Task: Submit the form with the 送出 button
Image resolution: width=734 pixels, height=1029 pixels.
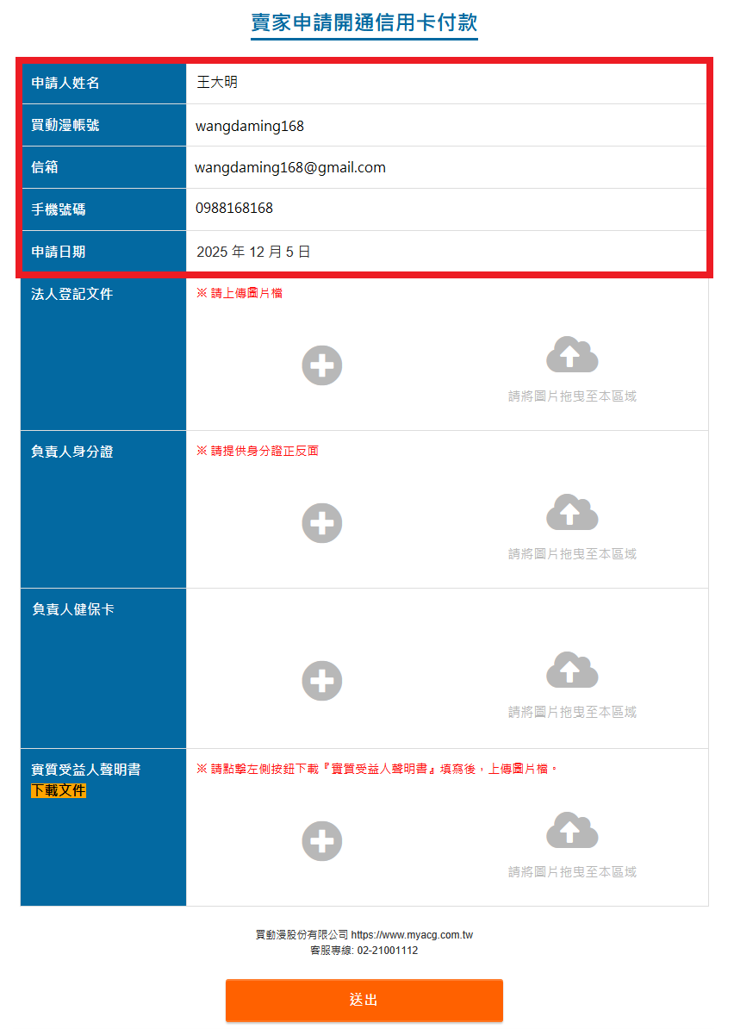Action: (x=364, y=1000)
